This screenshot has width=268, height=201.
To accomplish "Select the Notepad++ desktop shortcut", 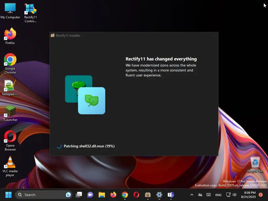I will coord(10,88).
